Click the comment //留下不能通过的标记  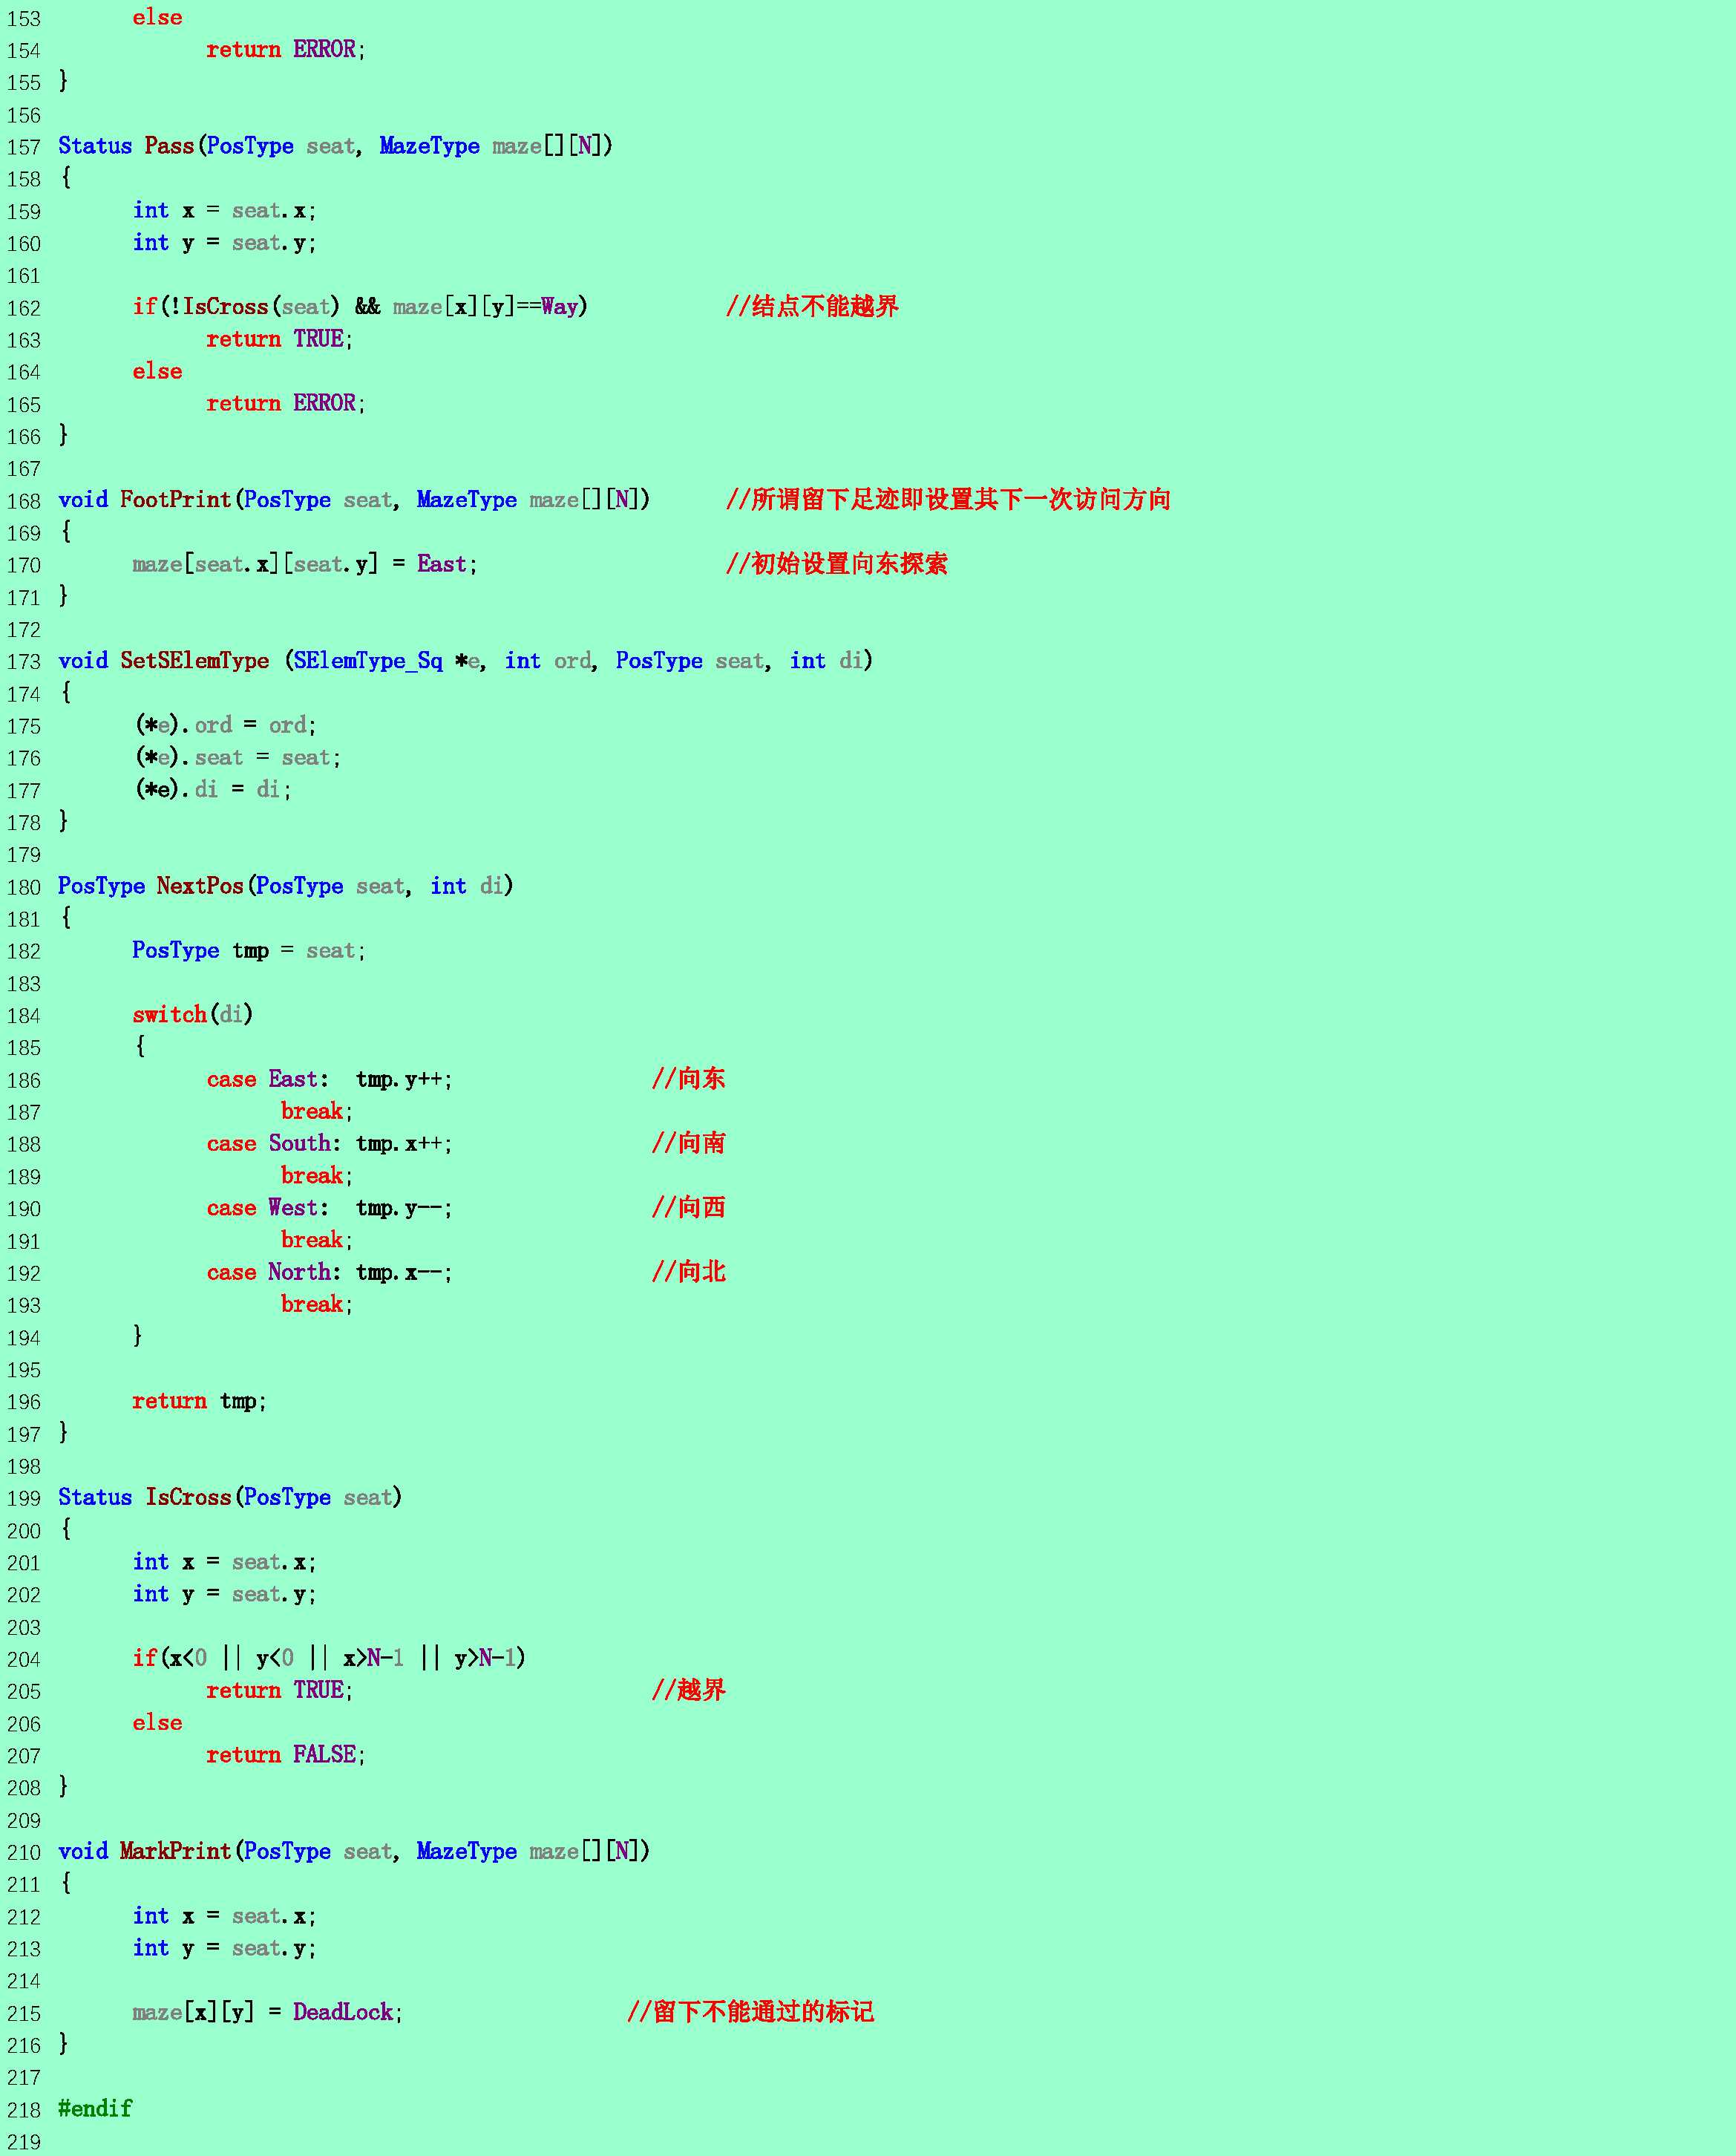point(750,2011)
